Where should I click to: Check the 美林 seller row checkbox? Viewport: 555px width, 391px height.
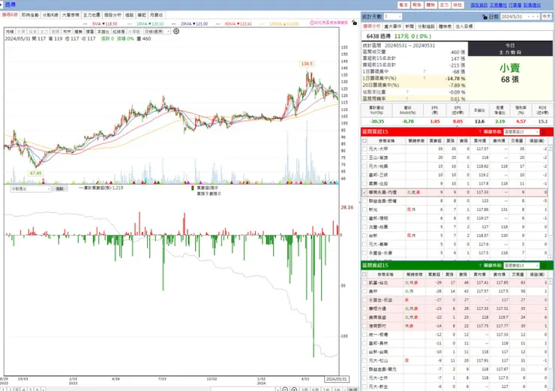pos(364,291)
